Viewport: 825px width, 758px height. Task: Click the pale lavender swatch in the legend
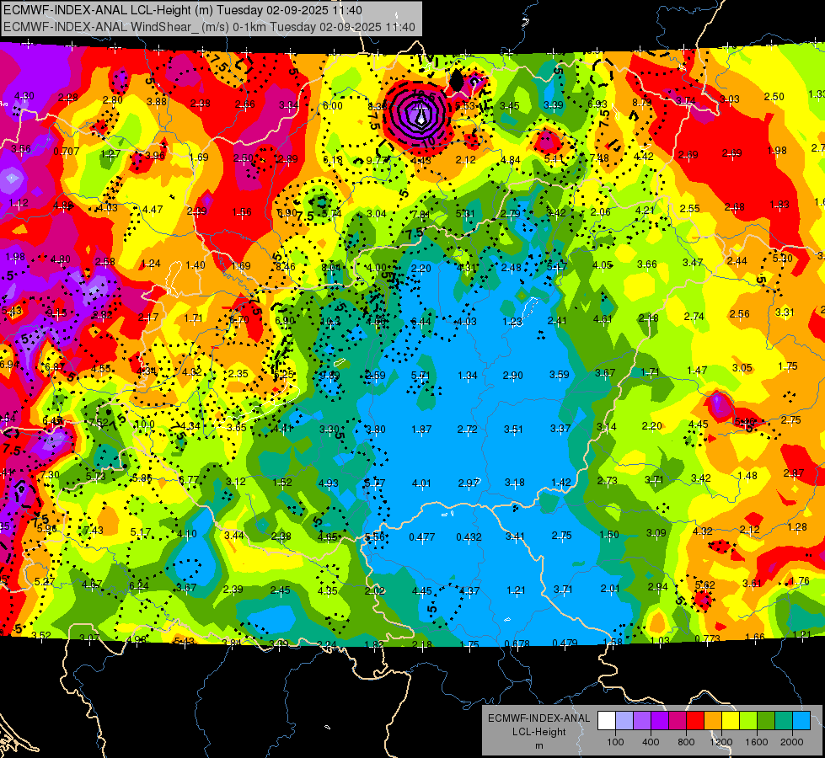point(624,721)
